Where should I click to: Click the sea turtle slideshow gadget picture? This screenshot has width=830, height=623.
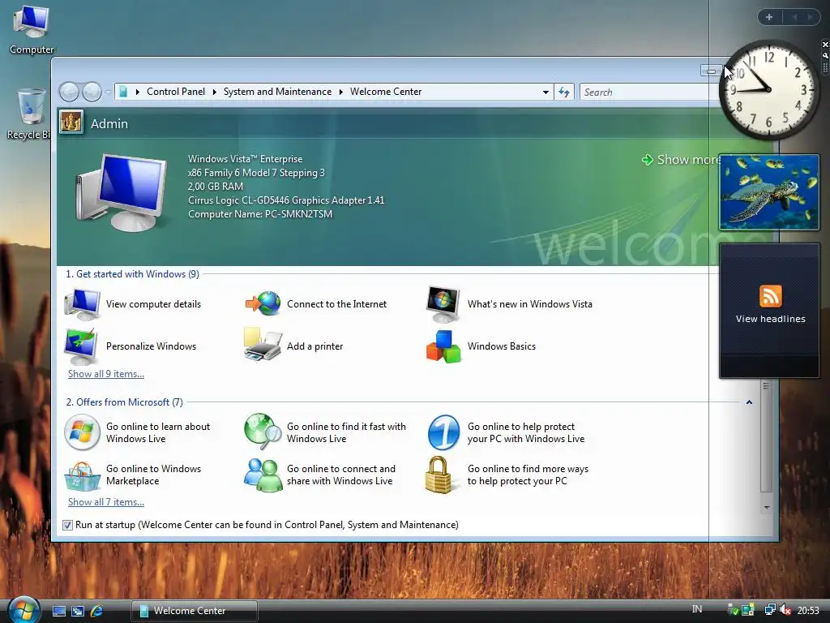[x=769, y=192]
